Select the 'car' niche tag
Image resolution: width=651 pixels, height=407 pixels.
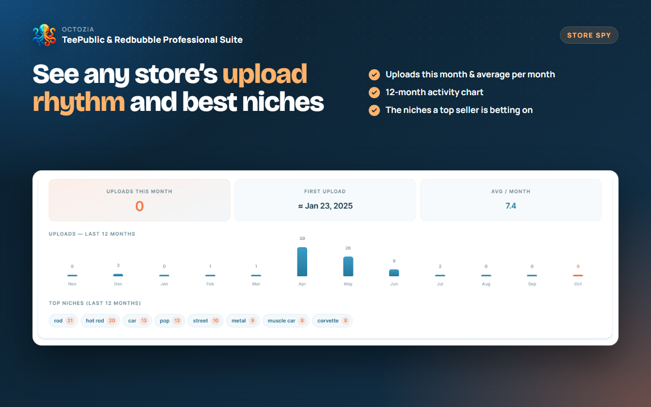click(x=137, y=321)
